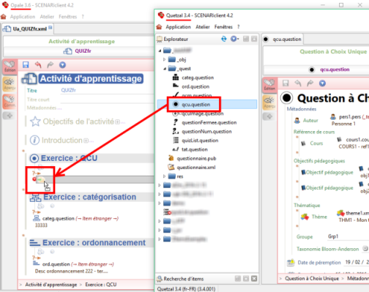Click Exercice : QCU breadcrumb in Opale
The image size is (369, 292).
[x=101, y=285]
